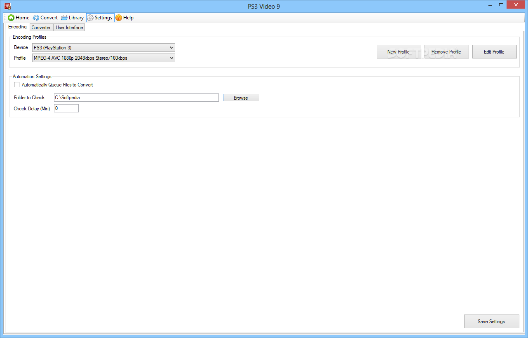This screenshot has height=338, width=528.
Task: Minimize the PS3 Video 9 window
Action: 490,5
